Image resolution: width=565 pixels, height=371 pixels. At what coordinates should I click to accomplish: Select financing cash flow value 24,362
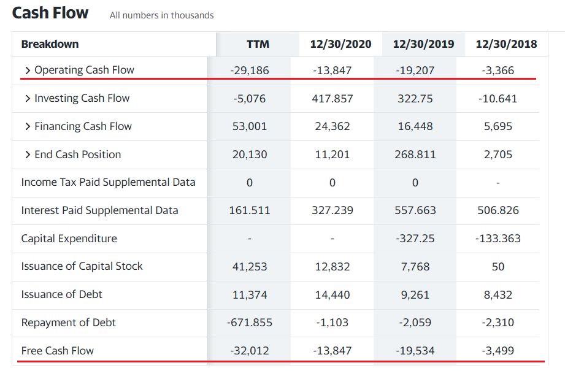[332, 126]
